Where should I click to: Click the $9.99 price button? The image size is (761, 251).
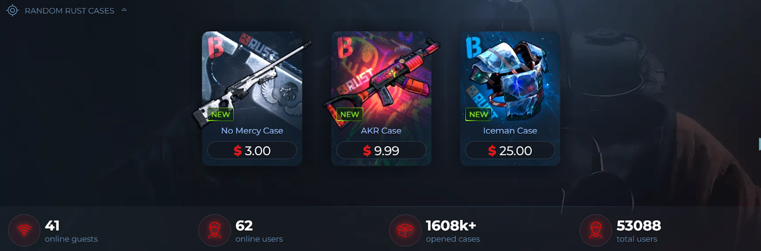[381, 150]
